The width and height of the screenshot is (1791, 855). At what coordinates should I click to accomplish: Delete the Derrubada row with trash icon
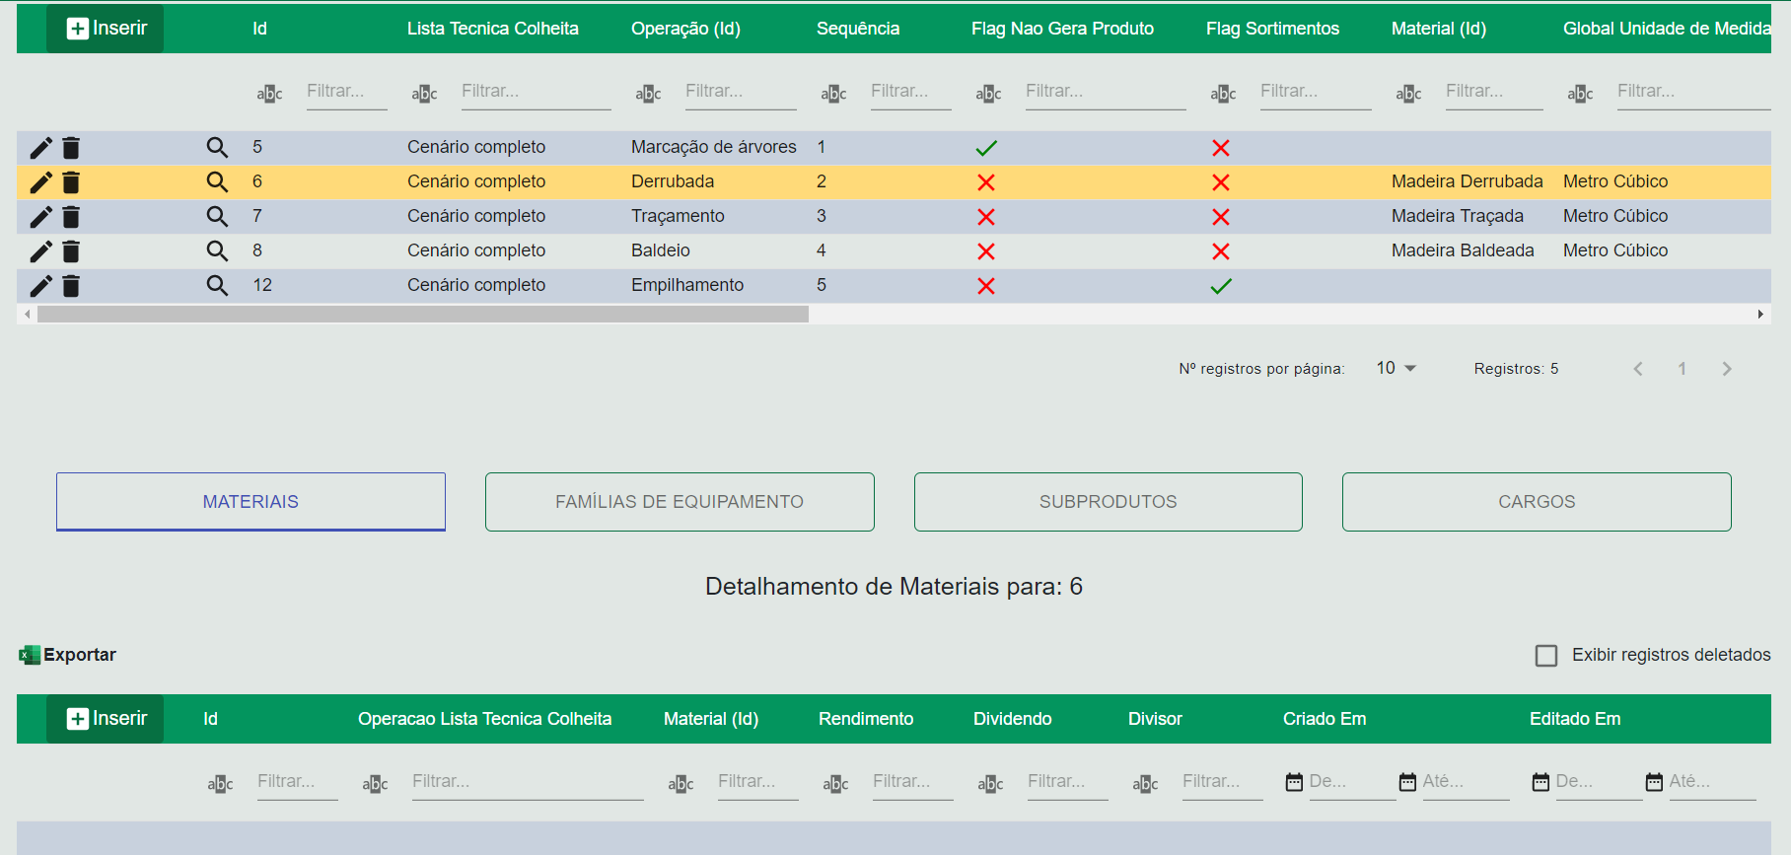pyautogui.click(x=71, y=182)
